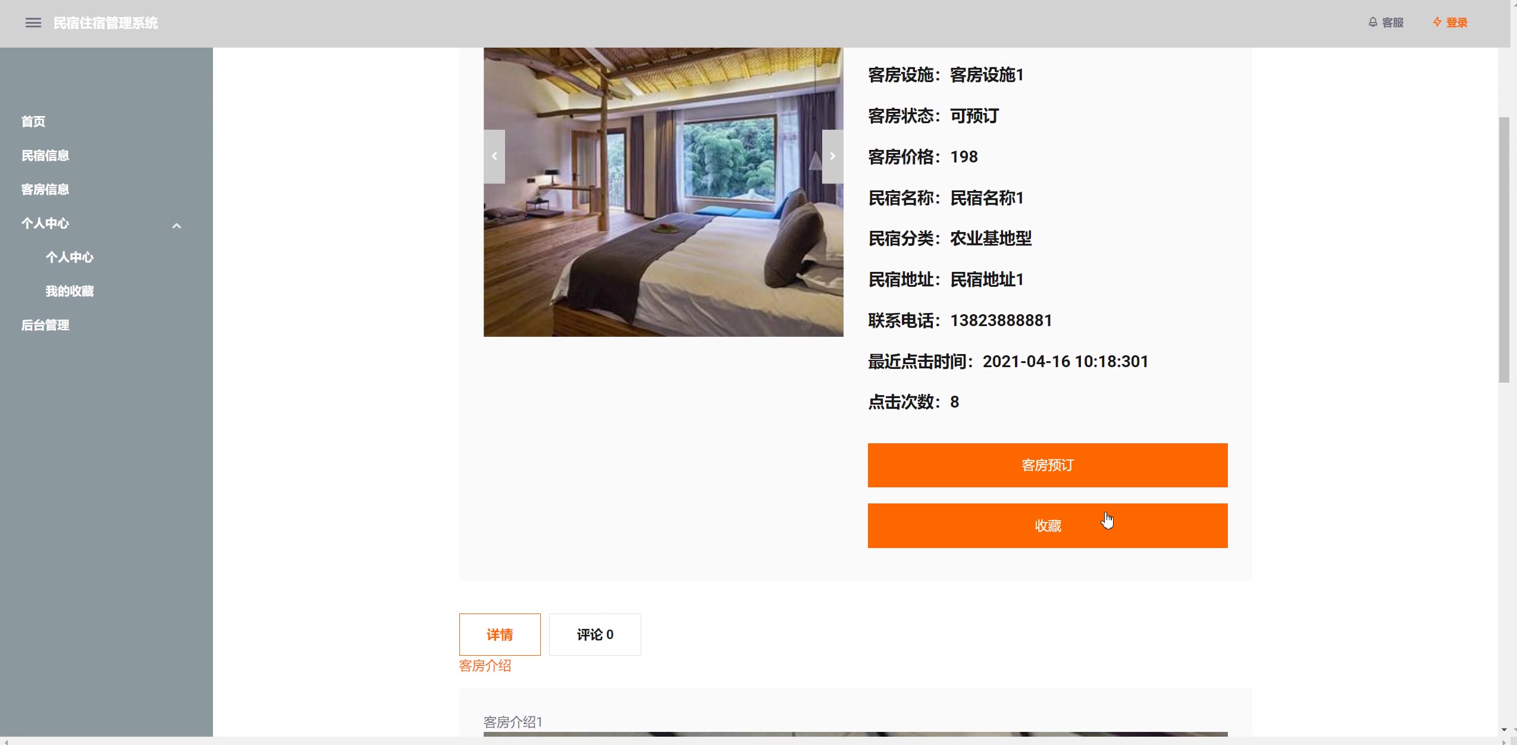The height and width of the screenshot is (745, 1517).
Task: Click the 登录 link
Action: tap(1457, 23)
